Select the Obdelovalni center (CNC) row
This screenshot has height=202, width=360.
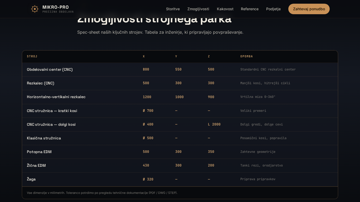click(x=50, y=69)
